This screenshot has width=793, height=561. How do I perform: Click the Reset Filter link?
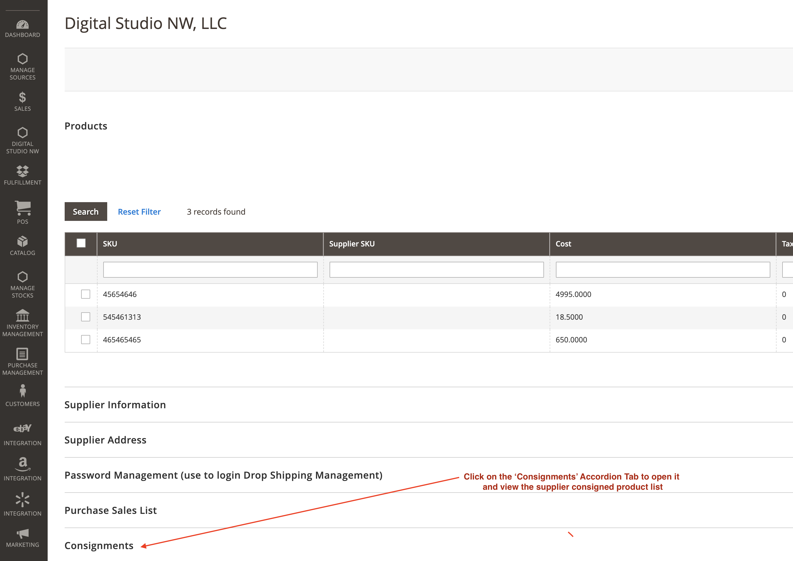pyautogui.click(x=139, y=212)
